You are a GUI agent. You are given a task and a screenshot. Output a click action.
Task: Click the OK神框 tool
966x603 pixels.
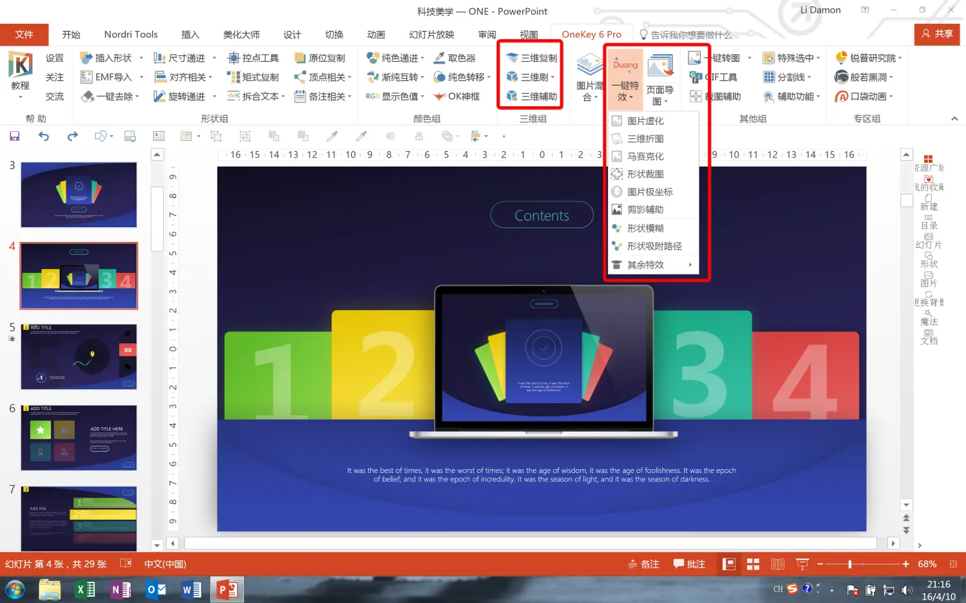pos(457,97)
